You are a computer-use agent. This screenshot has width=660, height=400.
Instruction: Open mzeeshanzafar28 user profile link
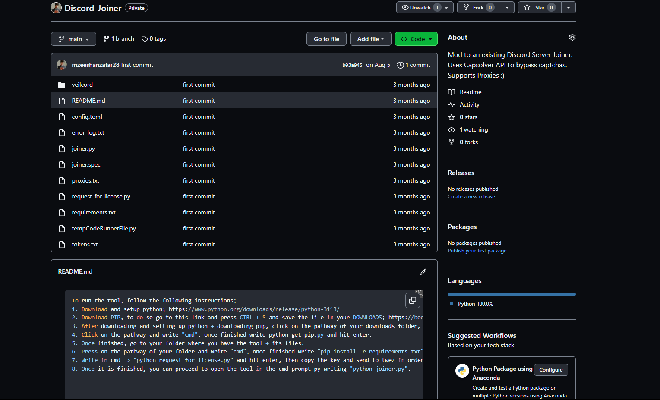click(x=95, y=65)
